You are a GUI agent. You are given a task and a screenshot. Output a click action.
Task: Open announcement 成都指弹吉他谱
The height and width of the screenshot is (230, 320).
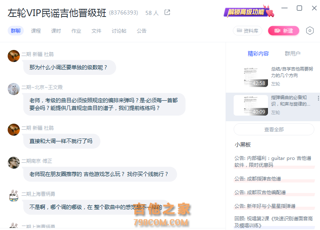258,179
